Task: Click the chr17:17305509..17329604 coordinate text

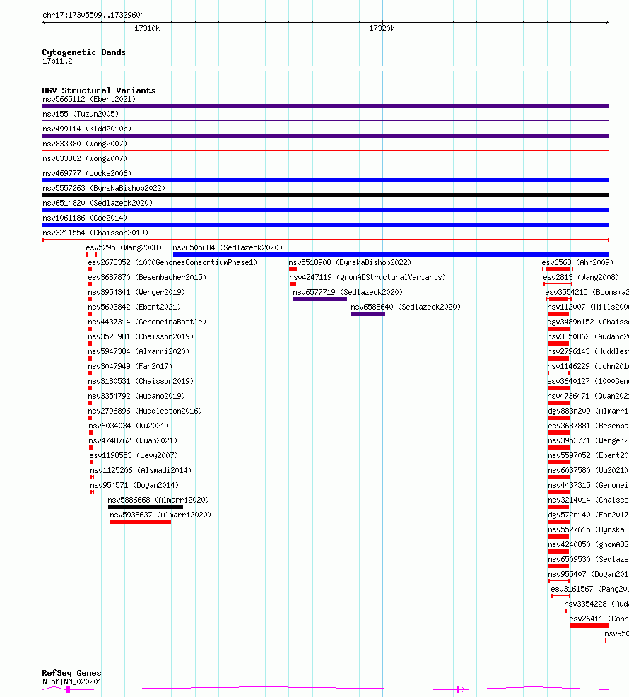Action: [93, 15]
